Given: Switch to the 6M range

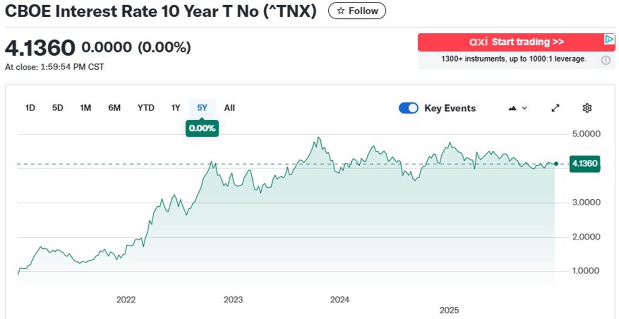Looking at the screenshot, I should 114,108.
